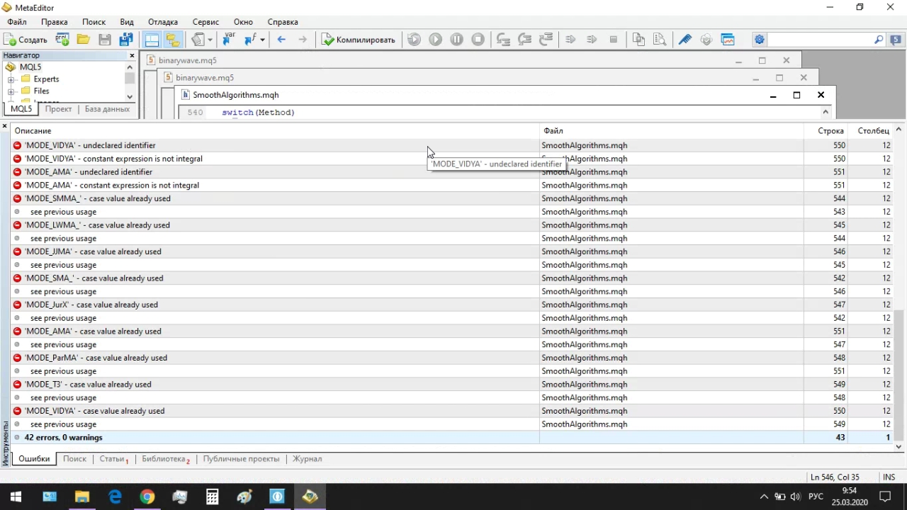907x510 pixels.
Task: Select error 'MODE_AMA' - constant expression is not integral
Action: [x=452, y=186]
